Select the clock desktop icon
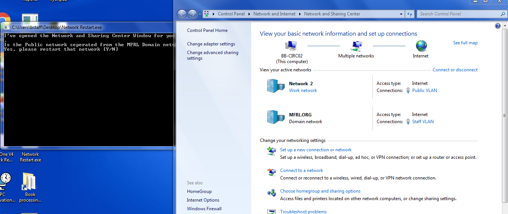508x214 pixels. pos(6,181)
